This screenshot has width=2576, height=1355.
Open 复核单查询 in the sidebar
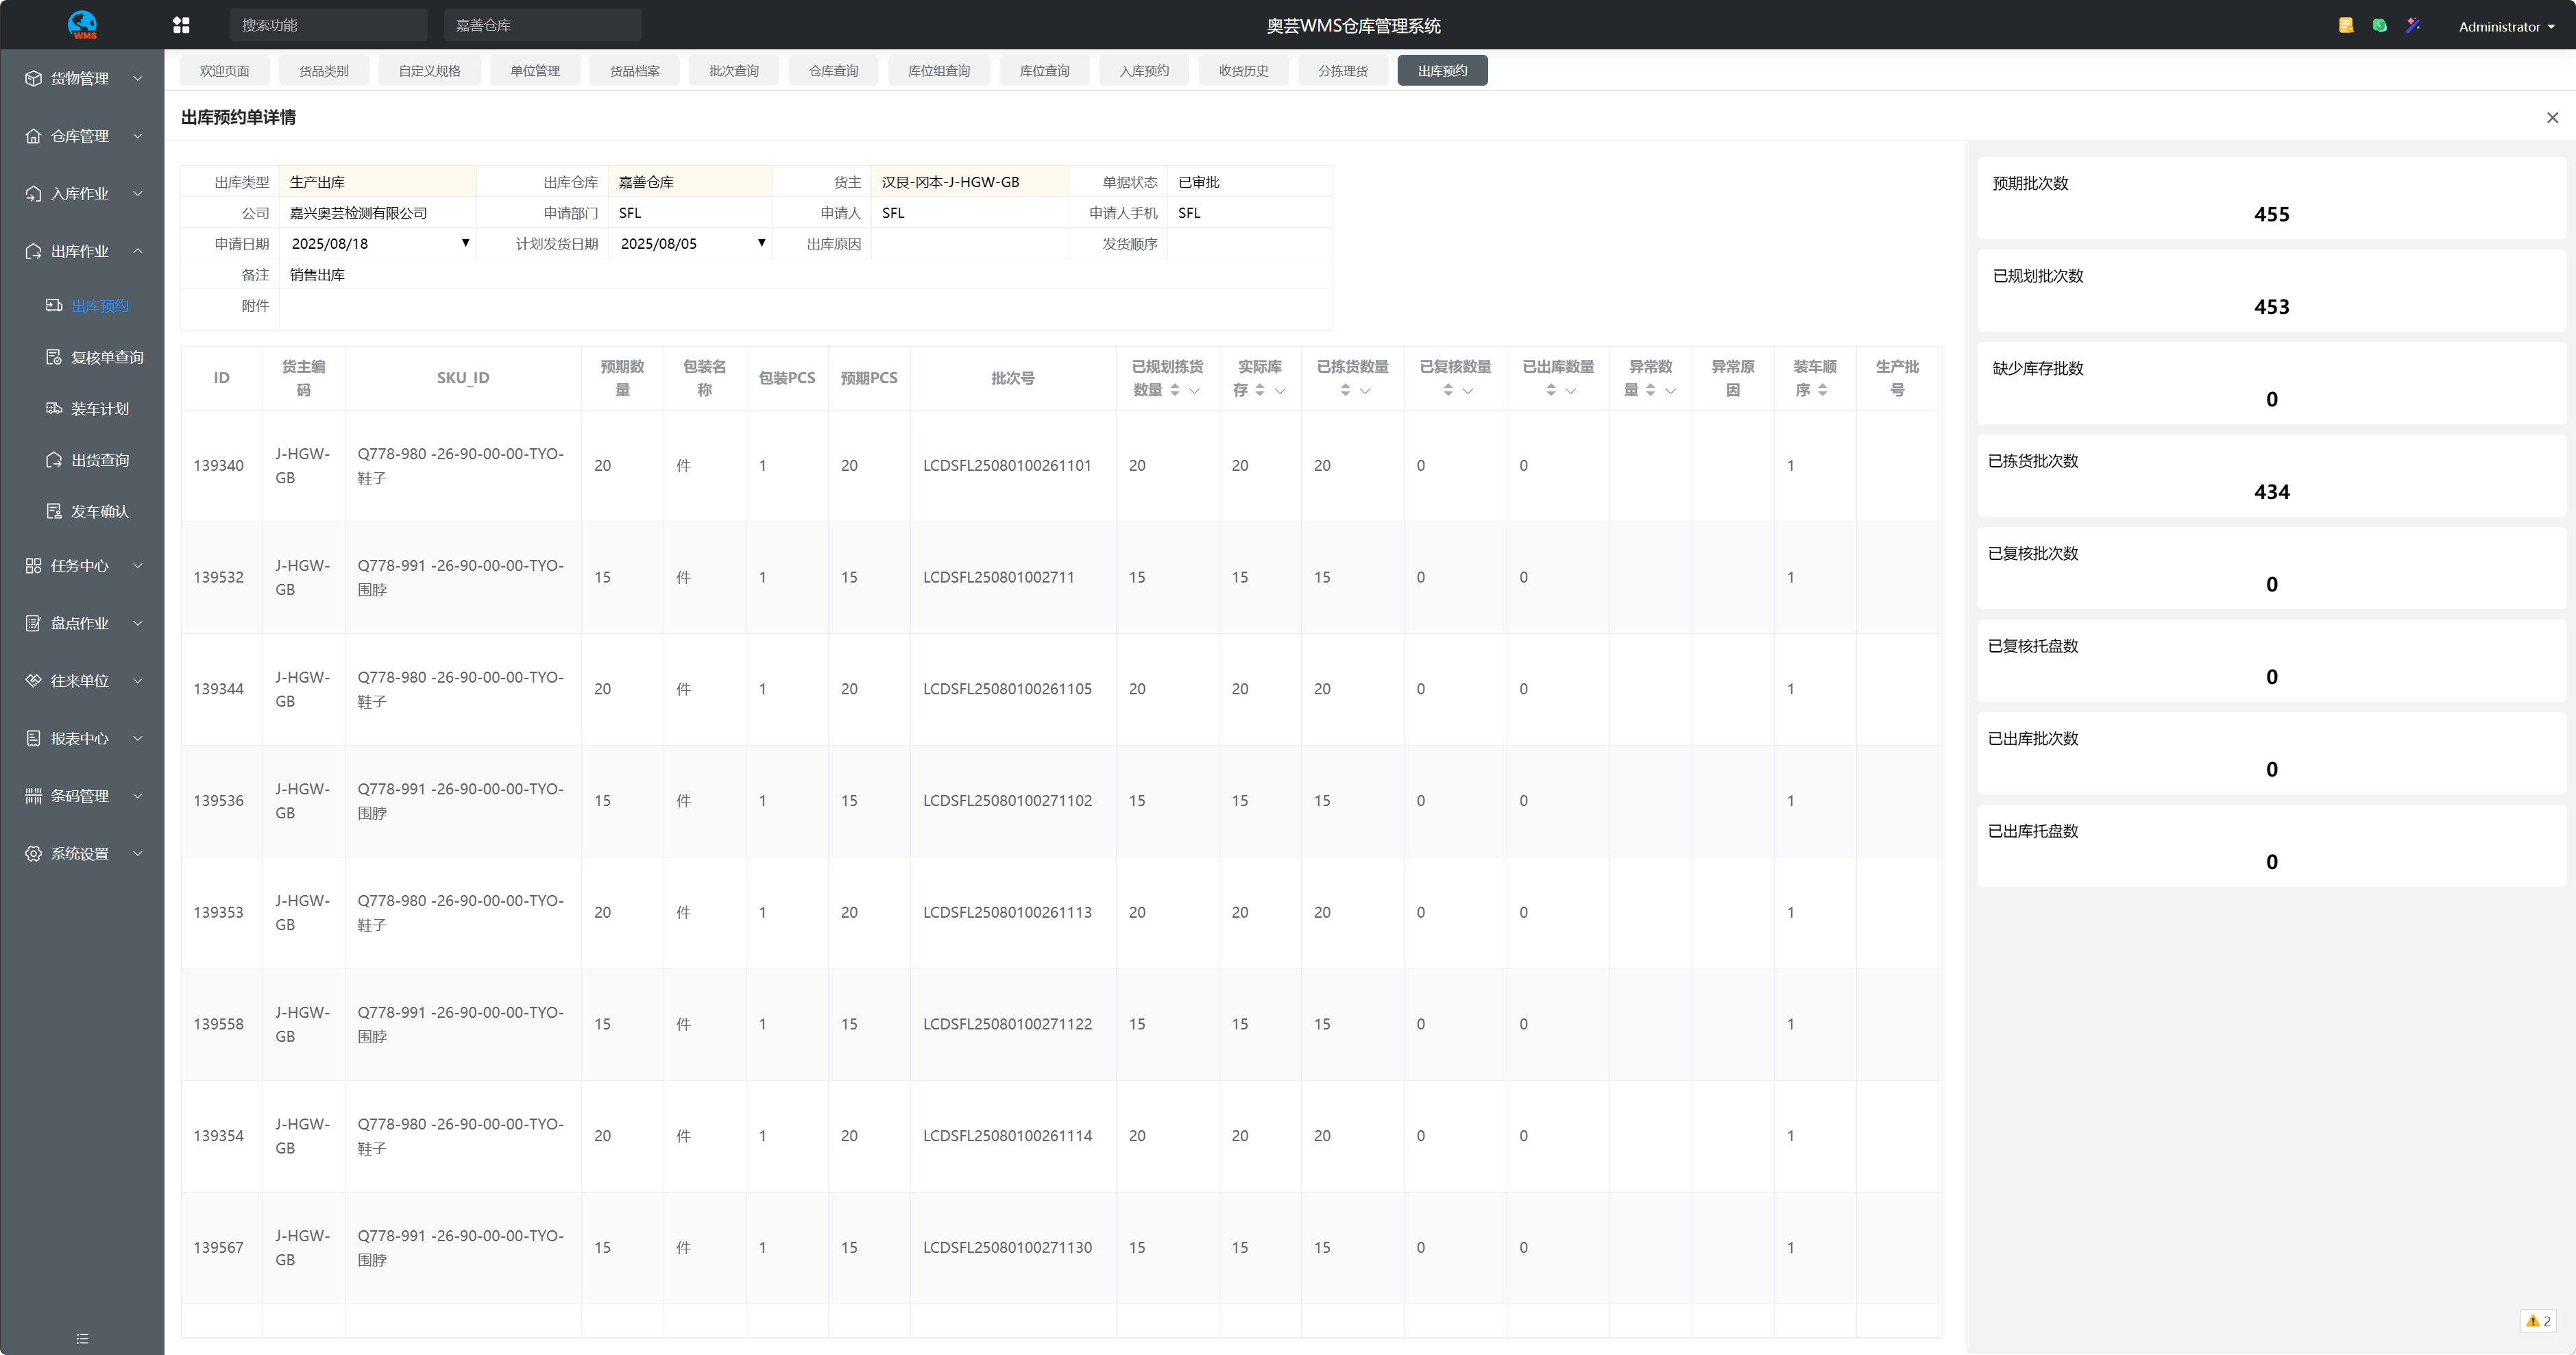point(106,357)
